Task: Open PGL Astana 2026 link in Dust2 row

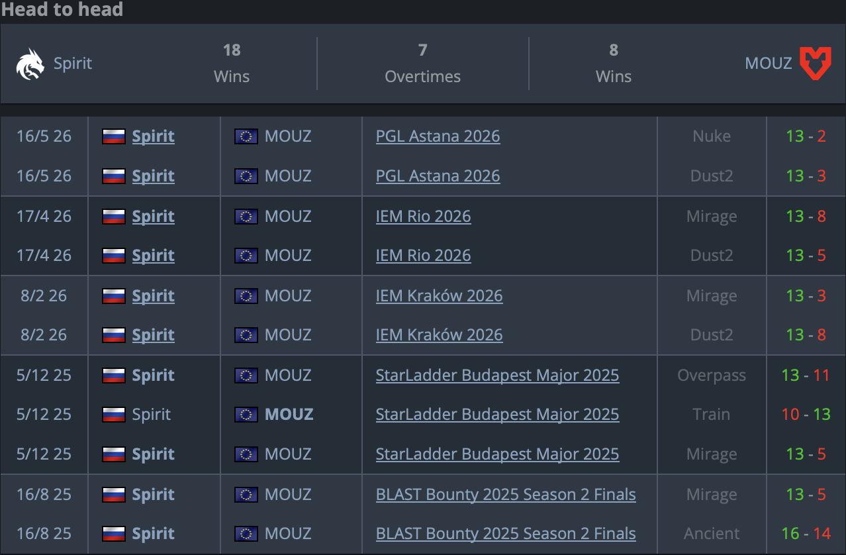Action: click(438, 176)
